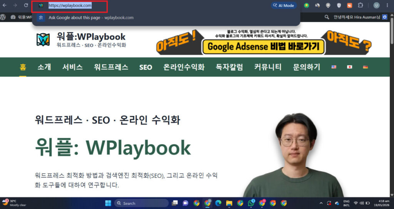Reload the page with the refresh icon
Image resolution: width=394 pixels, height=209 pixels.
coord(26,5)
